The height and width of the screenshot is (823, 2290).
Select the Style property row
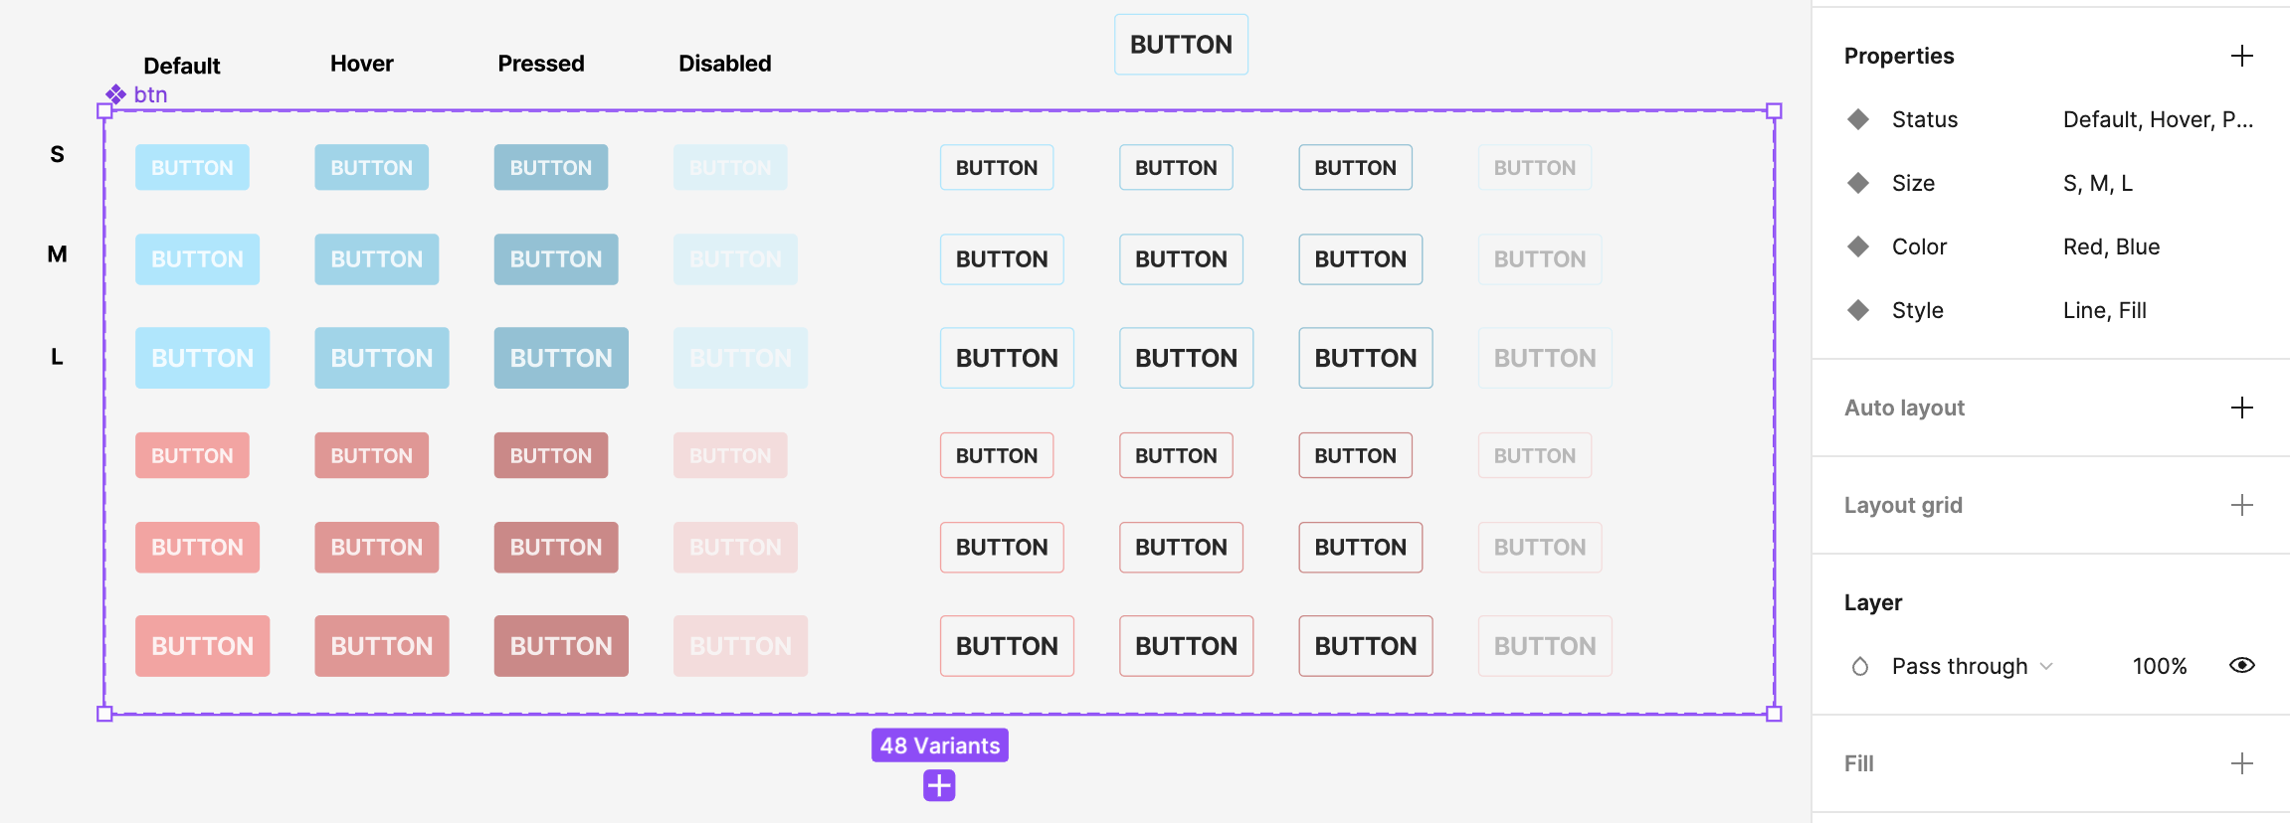pos(2049,310)
